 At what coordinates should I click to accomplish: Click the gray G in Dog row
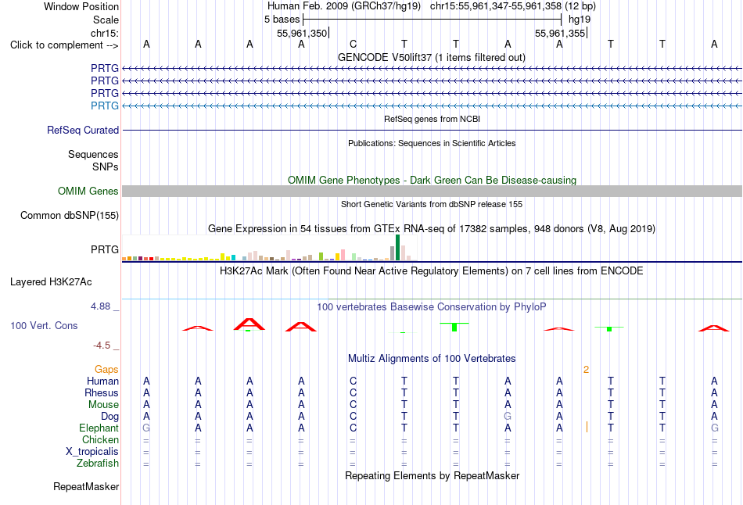508,417
